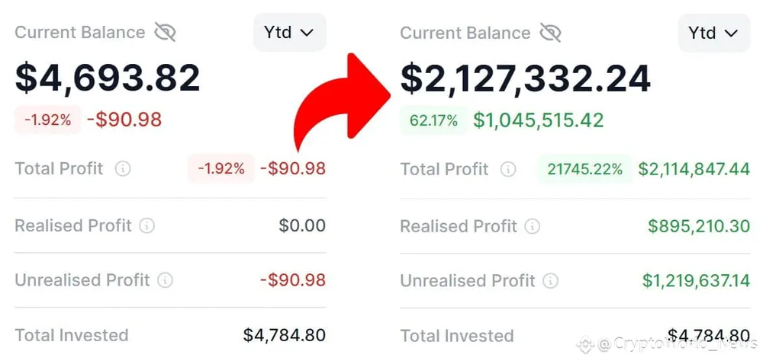The image size is (763, 361).
Task: Click the 62.17% green percentage badge
Action: [433, 120]
